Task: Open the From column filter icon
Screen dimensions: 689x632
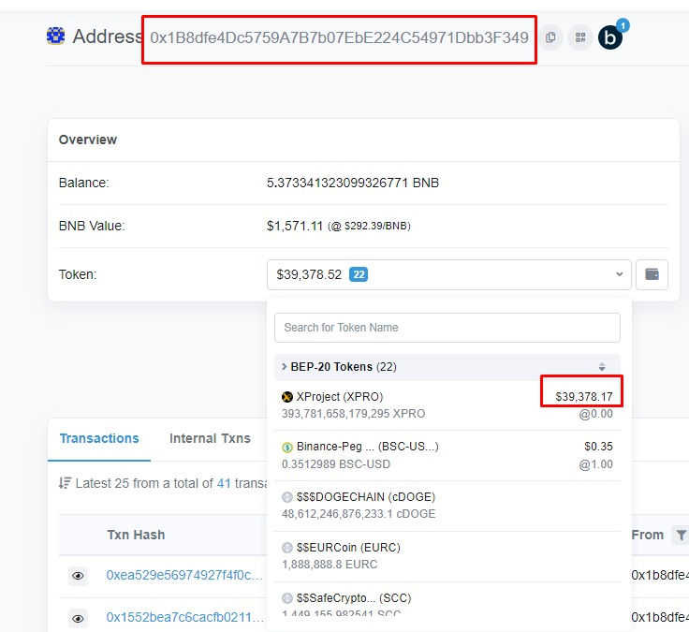Action: 681,535
